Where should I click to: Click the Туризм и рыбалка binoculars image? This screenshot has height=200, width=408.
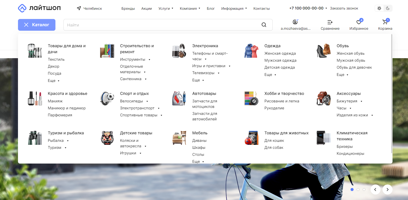(x=35, y=138)
